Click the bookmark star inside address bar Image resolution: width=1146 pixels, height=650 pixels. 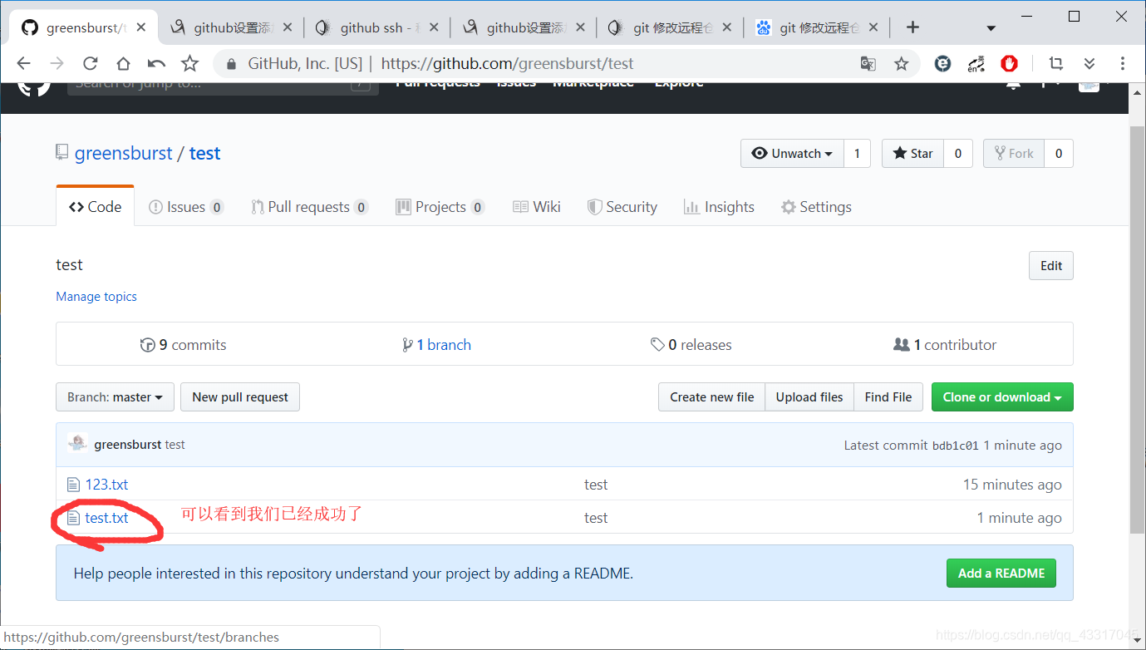point(901,63)
